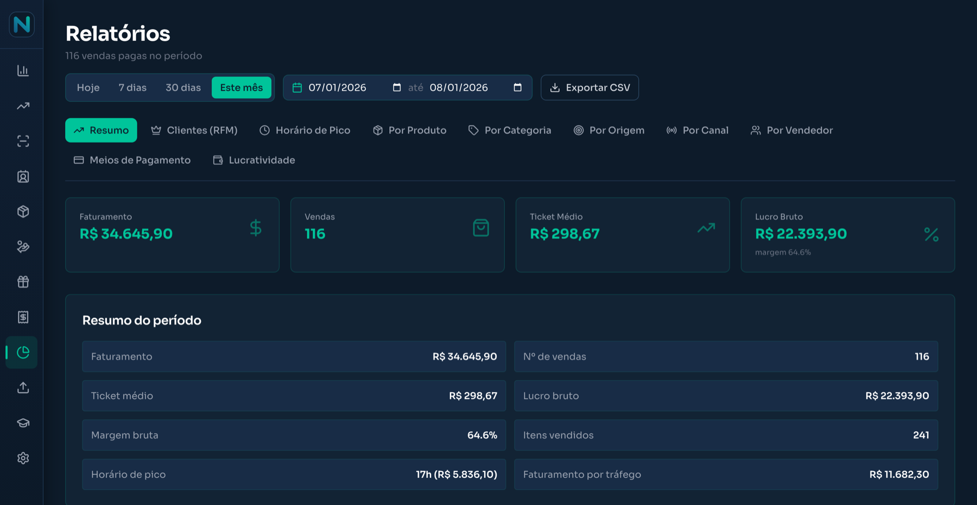The height and width of the screenshot is (505, 977).
Task: Open the hand-heart sidebar icon
Action: (23, 247)
